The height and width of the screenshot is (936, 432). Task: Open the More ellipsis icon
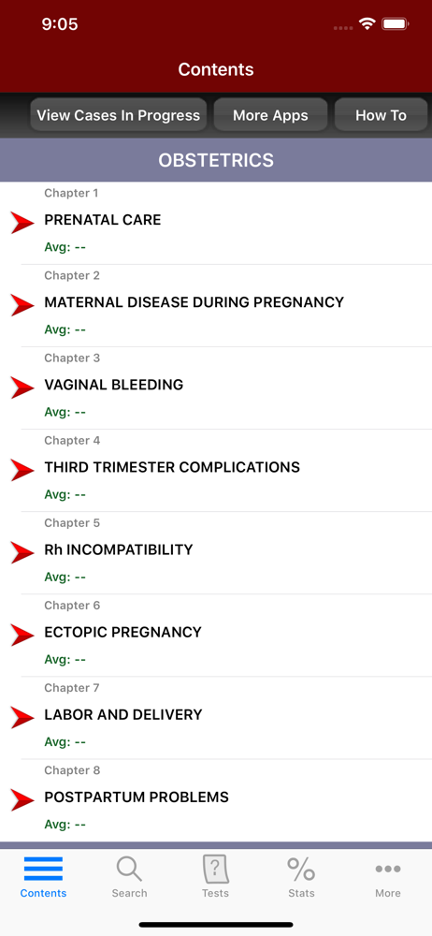(388, 869)
